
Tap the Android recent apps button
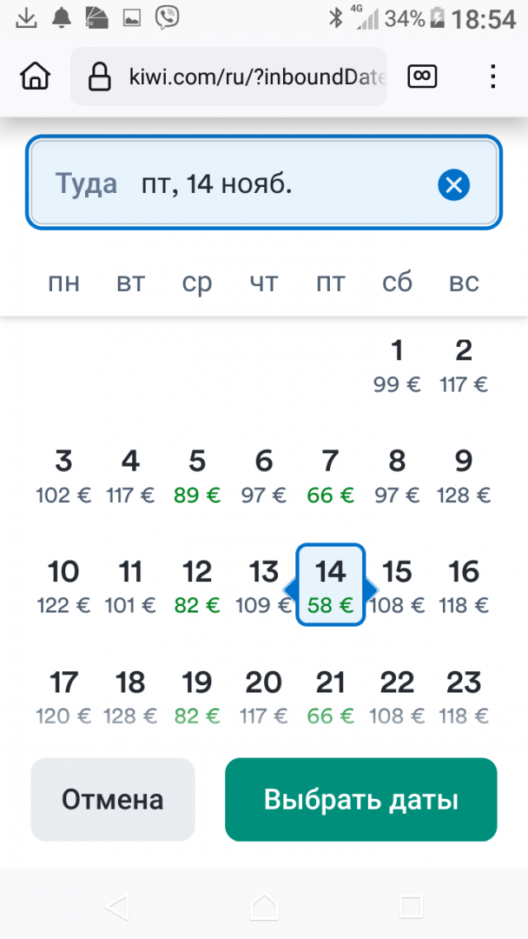410,907
